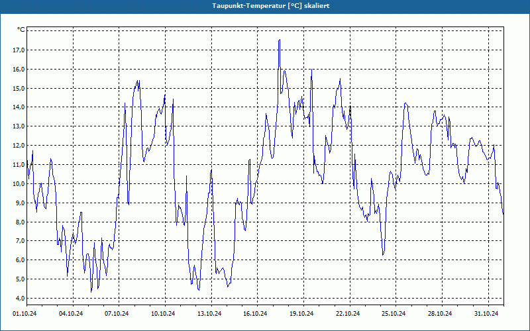The image size is (530, 331).
Task: Click the date label 13.10.24
Action: (209, 314)
